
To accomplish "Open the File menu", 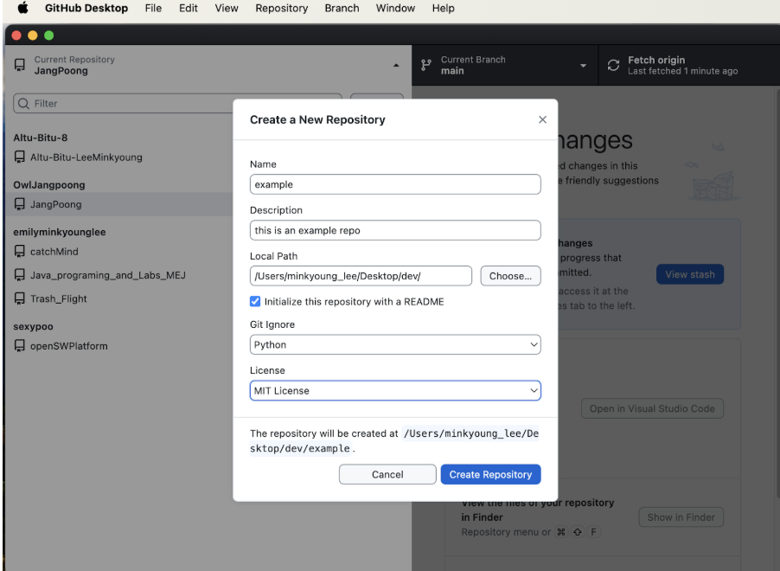I will tap(153, 8).
